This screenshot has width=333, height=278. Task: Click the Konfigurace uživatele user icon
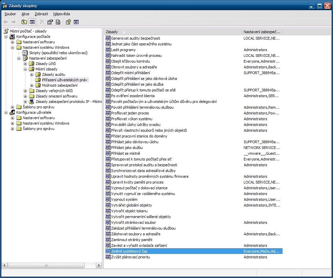[13, 112]
